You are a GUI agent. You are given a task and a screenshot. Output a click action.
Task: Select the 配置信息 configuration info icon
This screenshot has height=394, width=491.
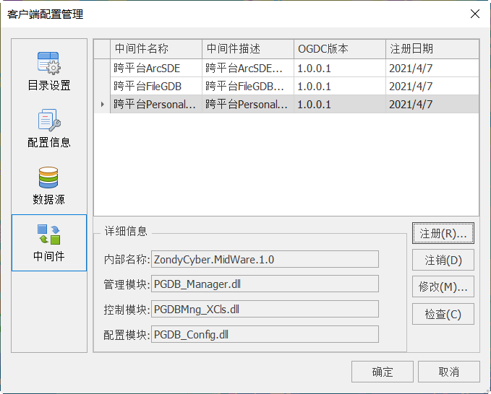coord(49,128)
